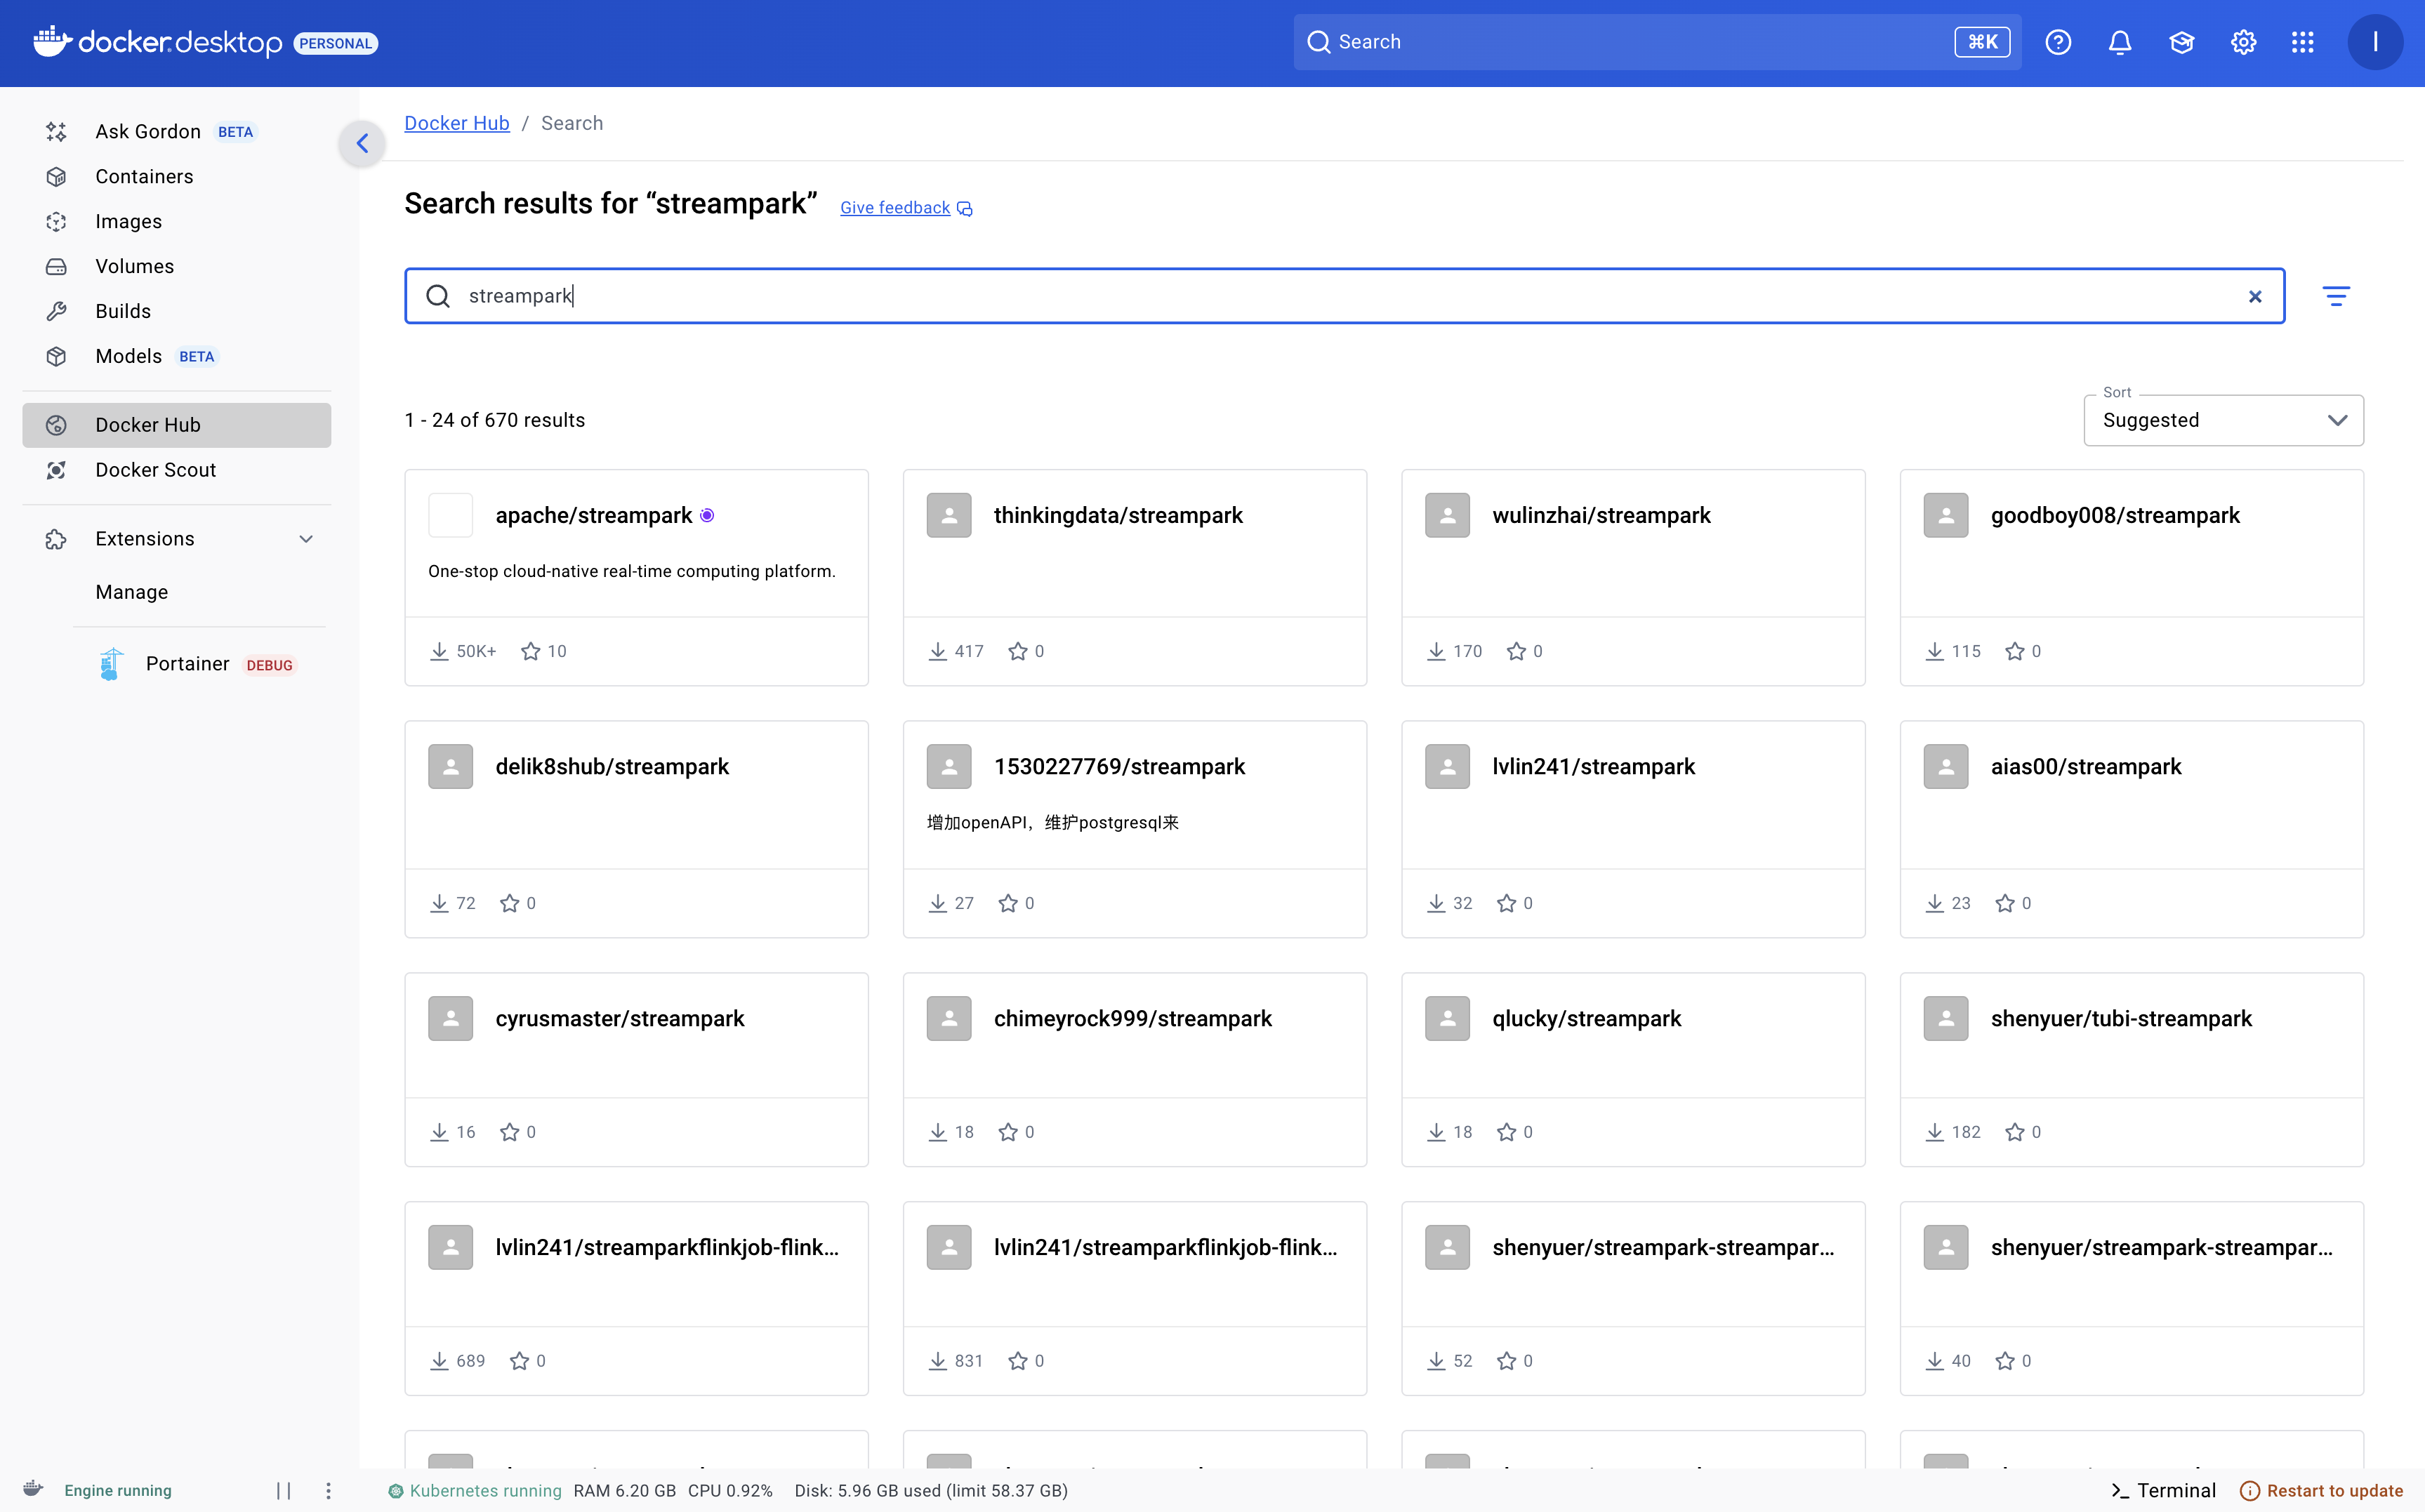This screenshot has width=2425, height=1512.
Task: Open the user account avatar
Action: (2375, 42)
